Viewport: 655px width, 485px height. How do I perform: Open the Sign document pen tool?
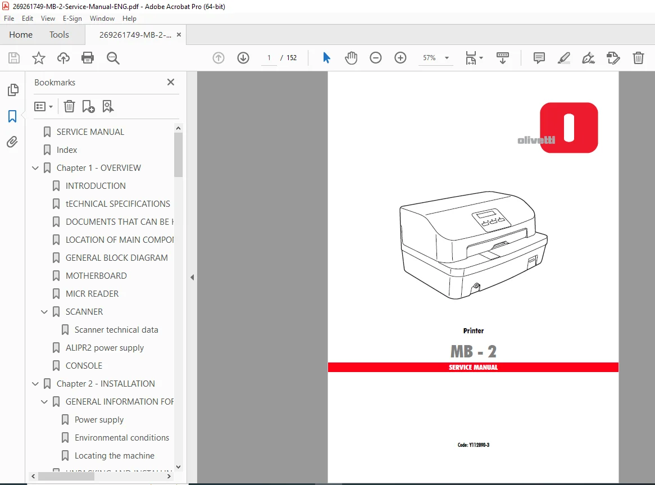pos(588,58)
